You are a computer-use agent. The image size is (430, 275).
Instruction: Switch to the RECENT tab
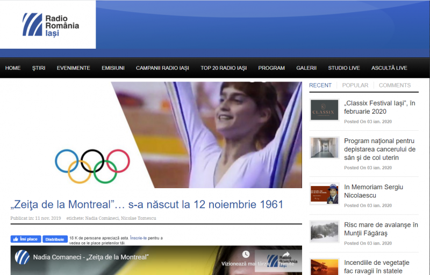[320, 85]
